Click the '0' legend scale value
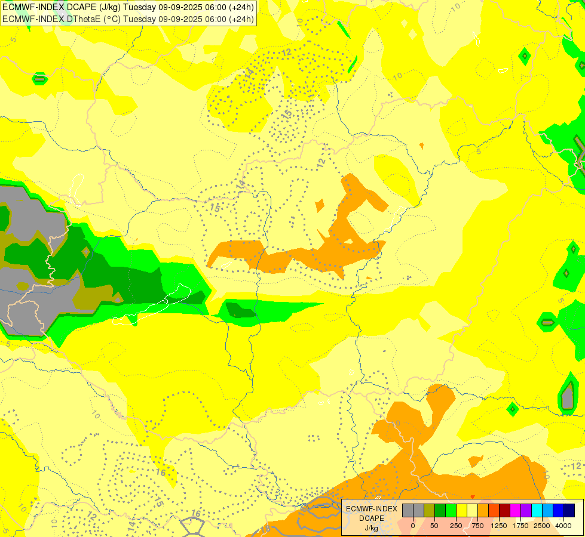 [413, 526]
